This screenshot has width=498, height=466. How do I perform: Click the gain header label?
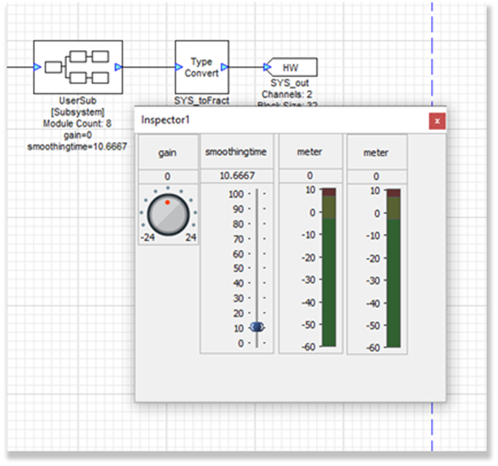tap(168, 152)
